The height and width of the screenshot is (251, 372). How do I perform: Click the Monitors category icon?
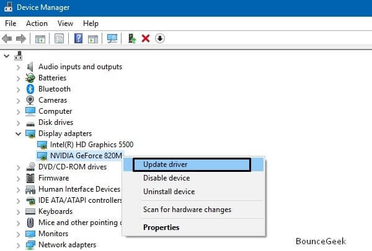tap(30, 234)
